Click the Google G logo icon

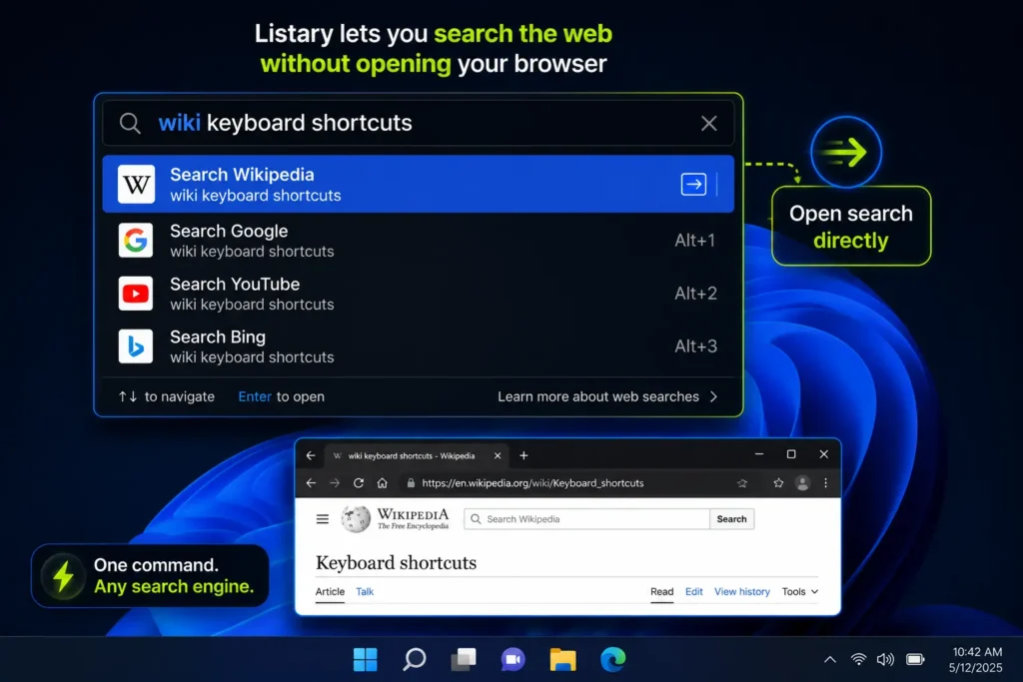[136, 241]
